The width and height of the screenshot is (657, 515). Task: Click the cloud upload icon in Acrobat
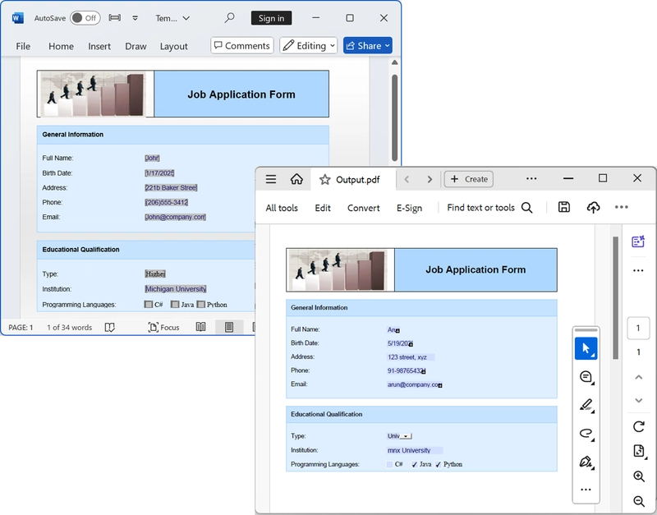tap(593, 207)
